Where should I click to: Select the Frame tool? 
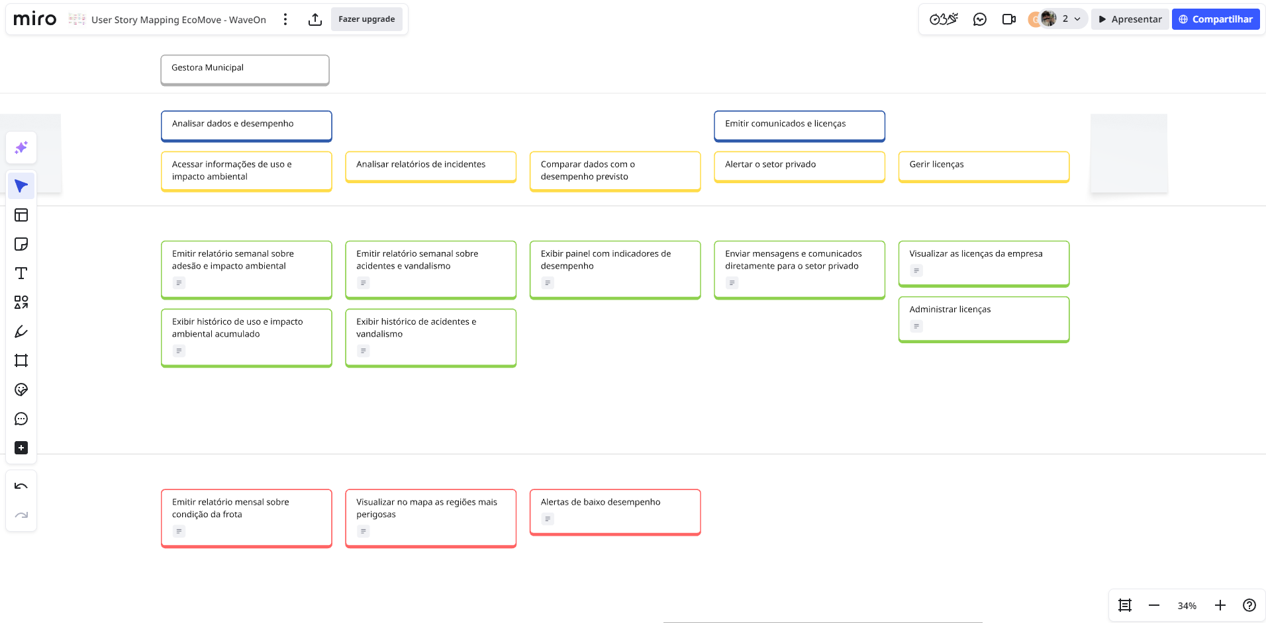(x=21, y=360)
